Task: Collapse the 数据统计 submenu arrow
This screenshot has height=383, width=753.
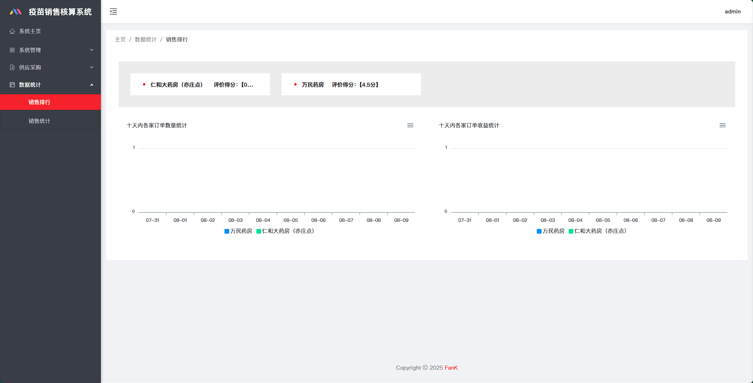Action: click(92, 85)
